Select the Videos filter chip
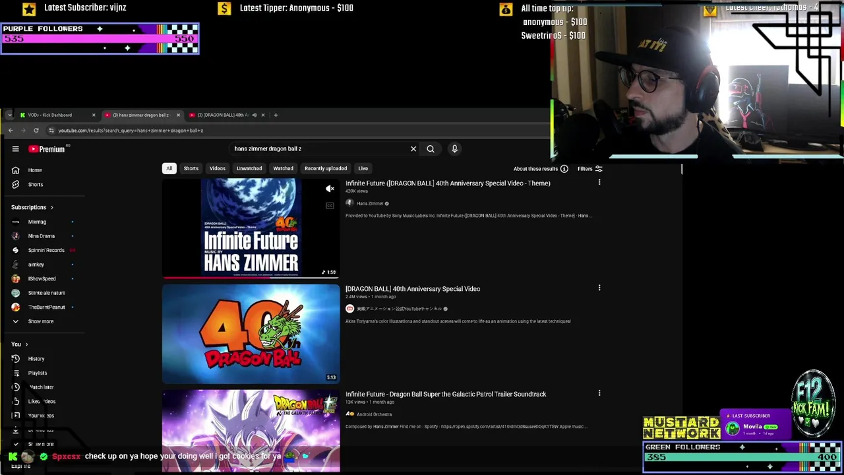The width and height of the screenshot is (844, 475). click(218, 169)
